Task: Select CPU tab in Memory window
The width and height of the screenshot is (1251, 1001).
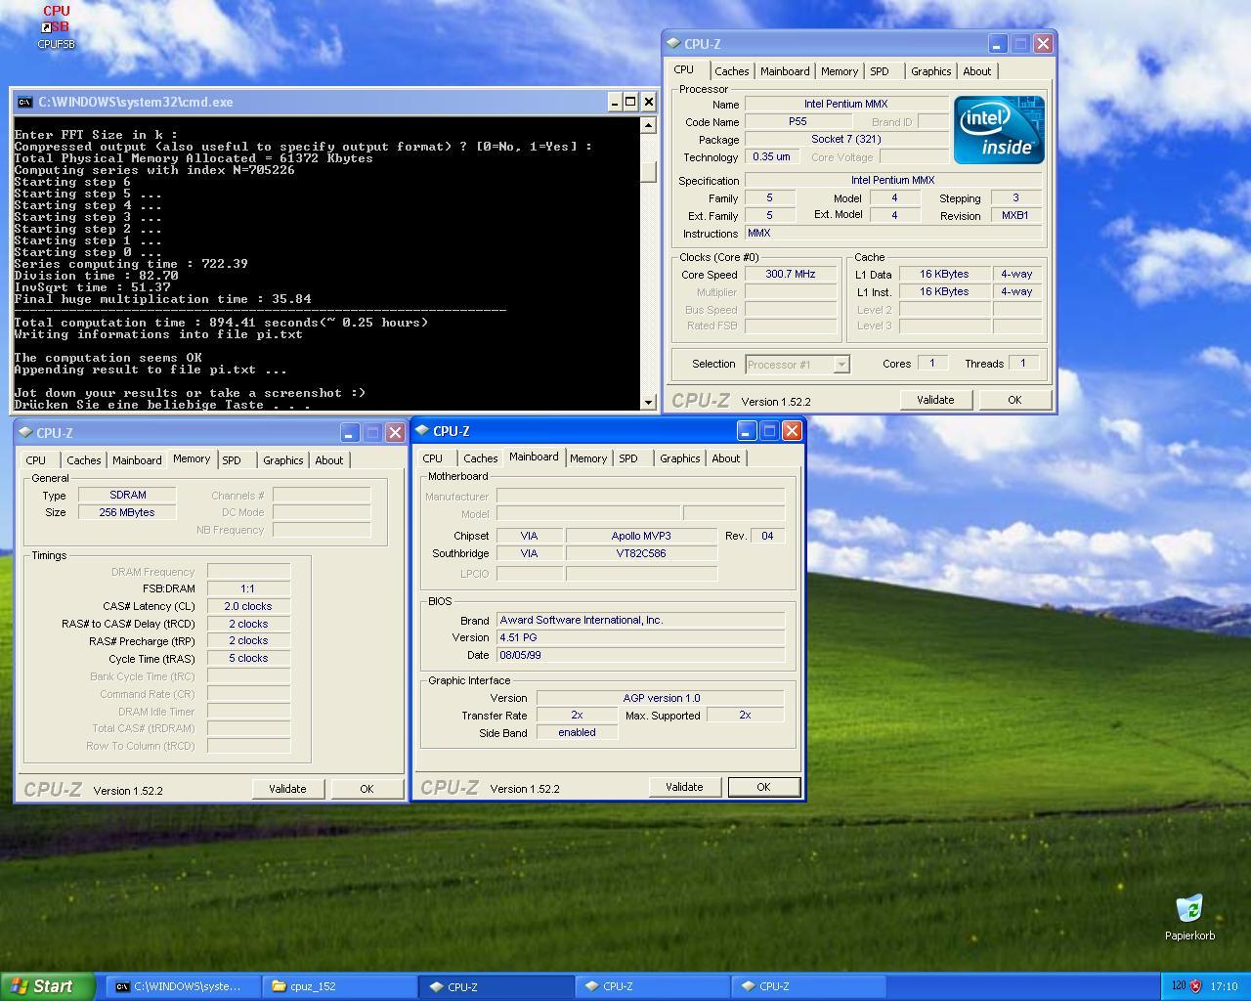Action: click(36, 460)
